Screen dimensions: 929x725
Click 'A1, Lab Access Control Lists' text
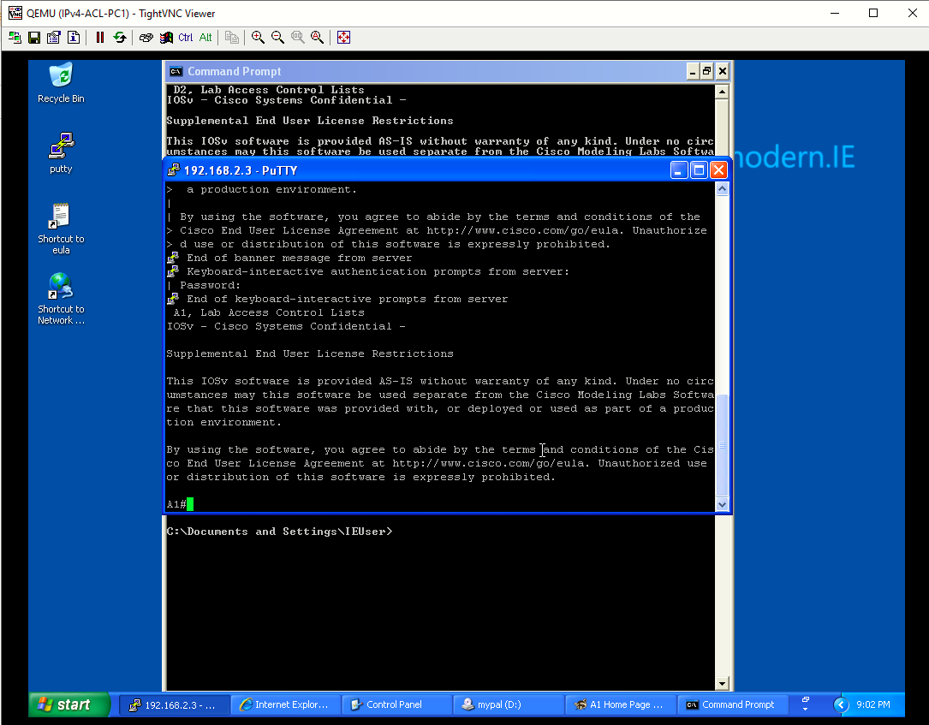click(x=269, y=312)
